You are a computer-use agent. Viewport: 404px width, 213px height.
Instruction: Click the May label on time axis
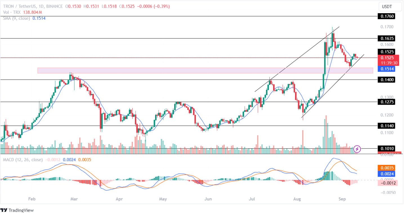pyautogui.click(x=163, y=199)
